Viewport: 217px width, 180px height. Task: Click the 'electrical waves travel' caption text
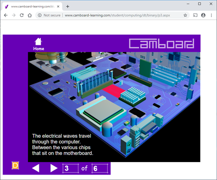[x=62, y=145]
